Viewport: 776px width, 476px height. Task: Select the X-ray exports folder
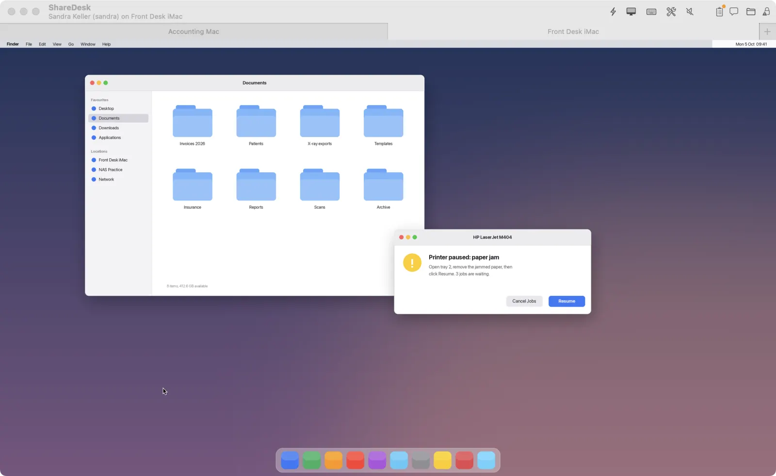pos(320,125)
